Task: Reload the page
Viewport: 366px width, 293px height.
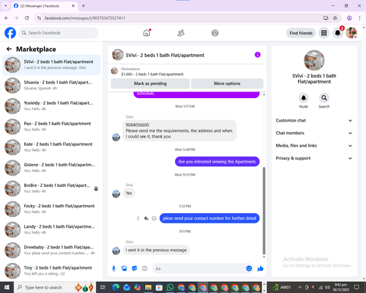Action: [27, 18]
